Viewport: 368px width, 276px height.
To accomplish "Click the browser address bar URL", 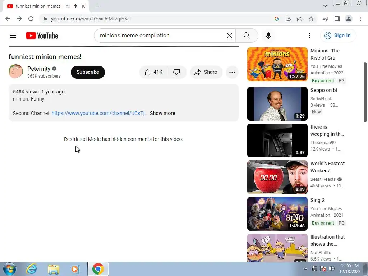I will tap(91, 19).
